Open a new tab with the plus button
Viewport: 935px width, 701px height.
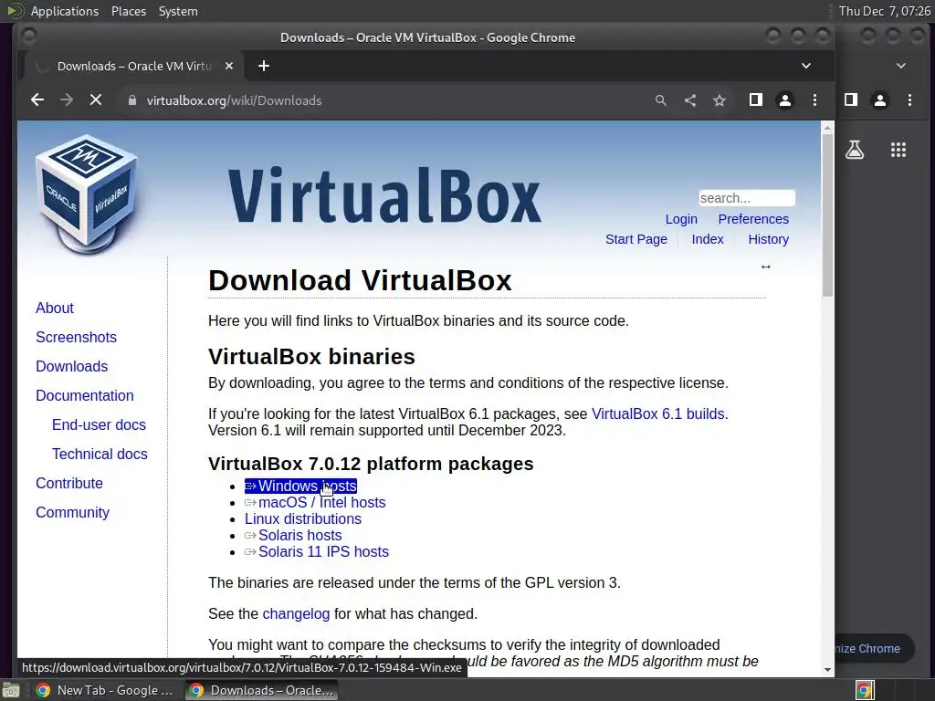coord(264,66)
